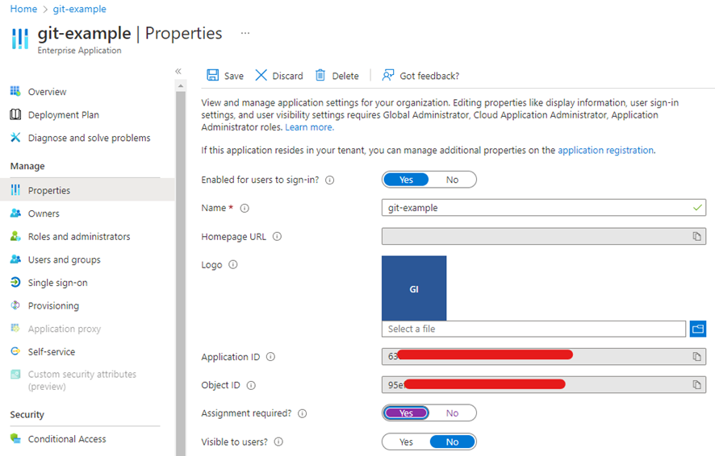Click the Save disk icon

[212, 75]
